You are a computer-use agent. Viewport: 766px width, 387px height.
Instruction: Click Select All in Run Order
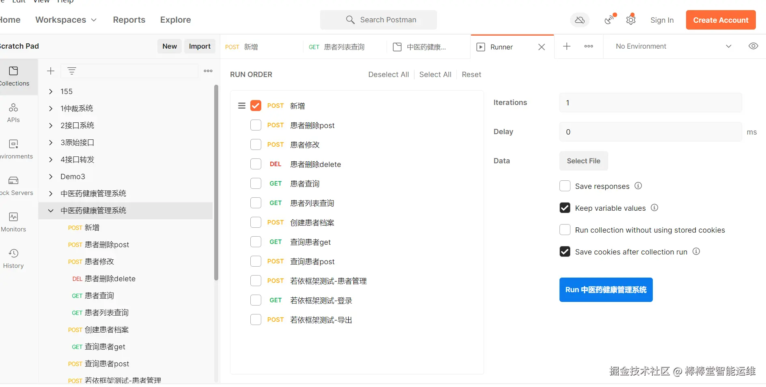[435, 75]
